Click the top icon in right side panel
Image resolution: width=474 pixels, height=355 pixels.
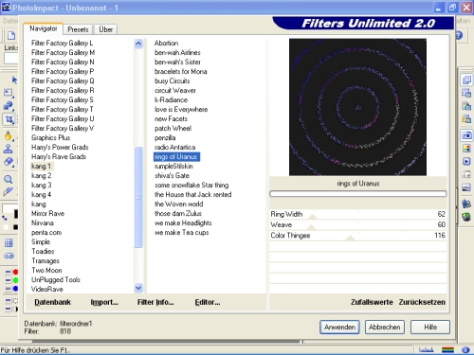[x=466, y=80]
